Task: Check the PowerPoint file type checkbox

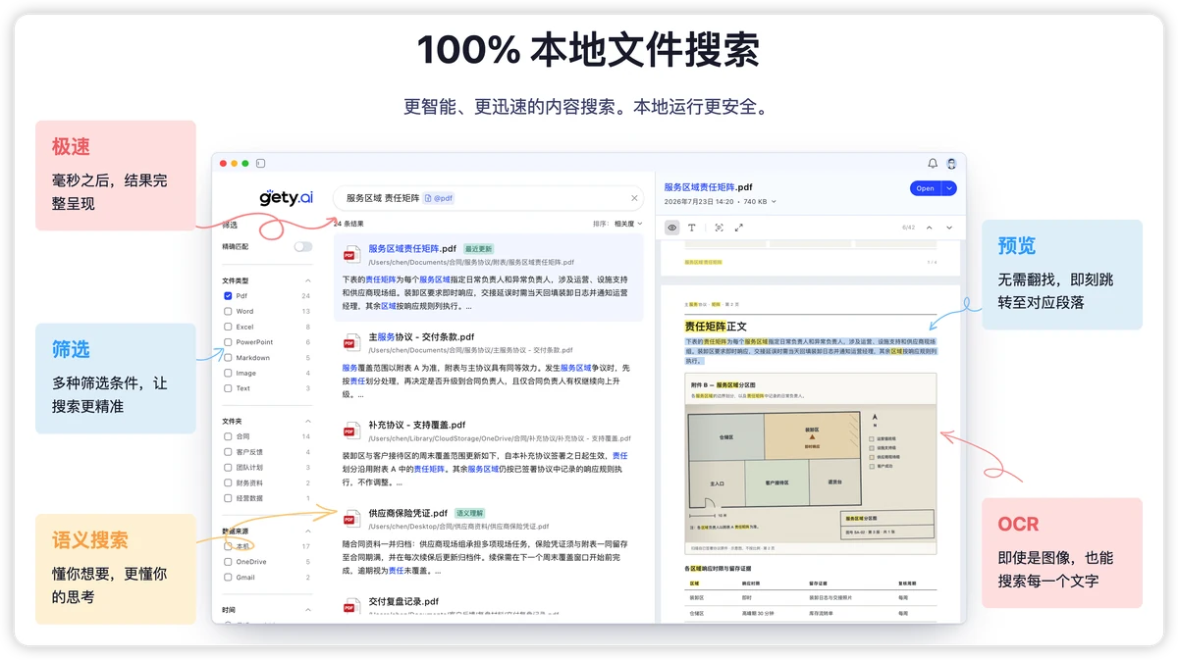Action: (x=228, y=342)
